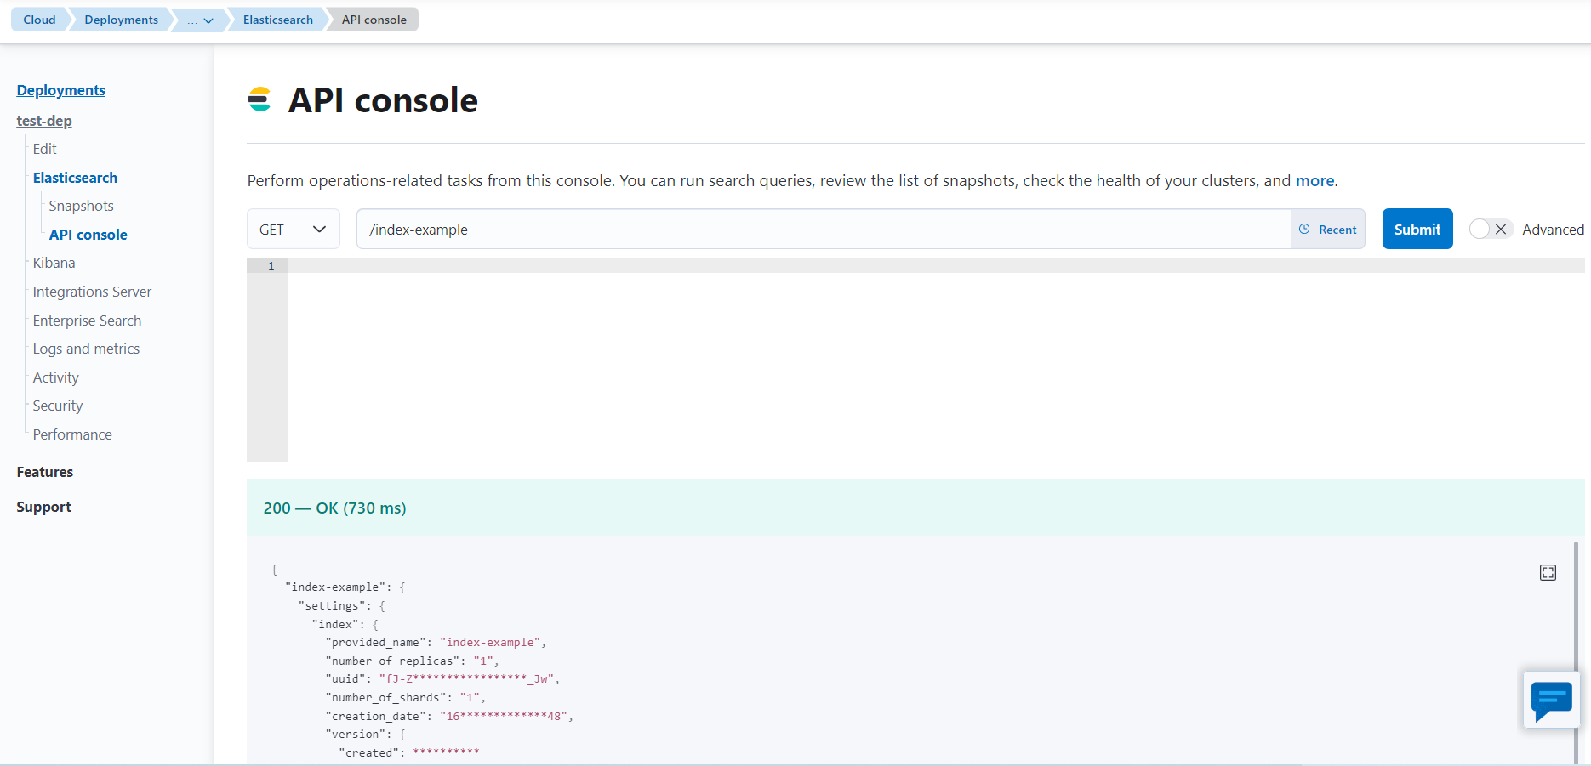Go to Cloud breadcrumb
Image resolution: width=1591 pixels, height=766 pixels.
coord(39,20)
